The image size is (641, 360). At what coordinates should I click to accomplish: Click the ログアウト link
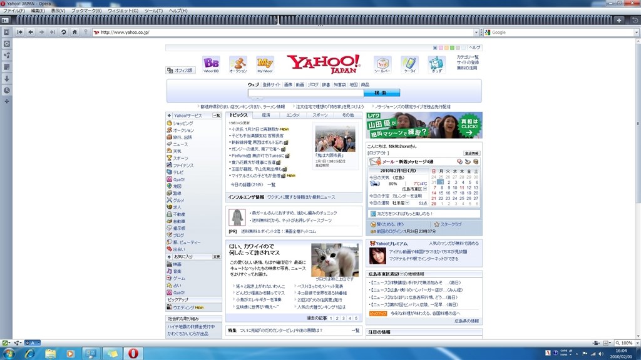click(x=378, y=153)
